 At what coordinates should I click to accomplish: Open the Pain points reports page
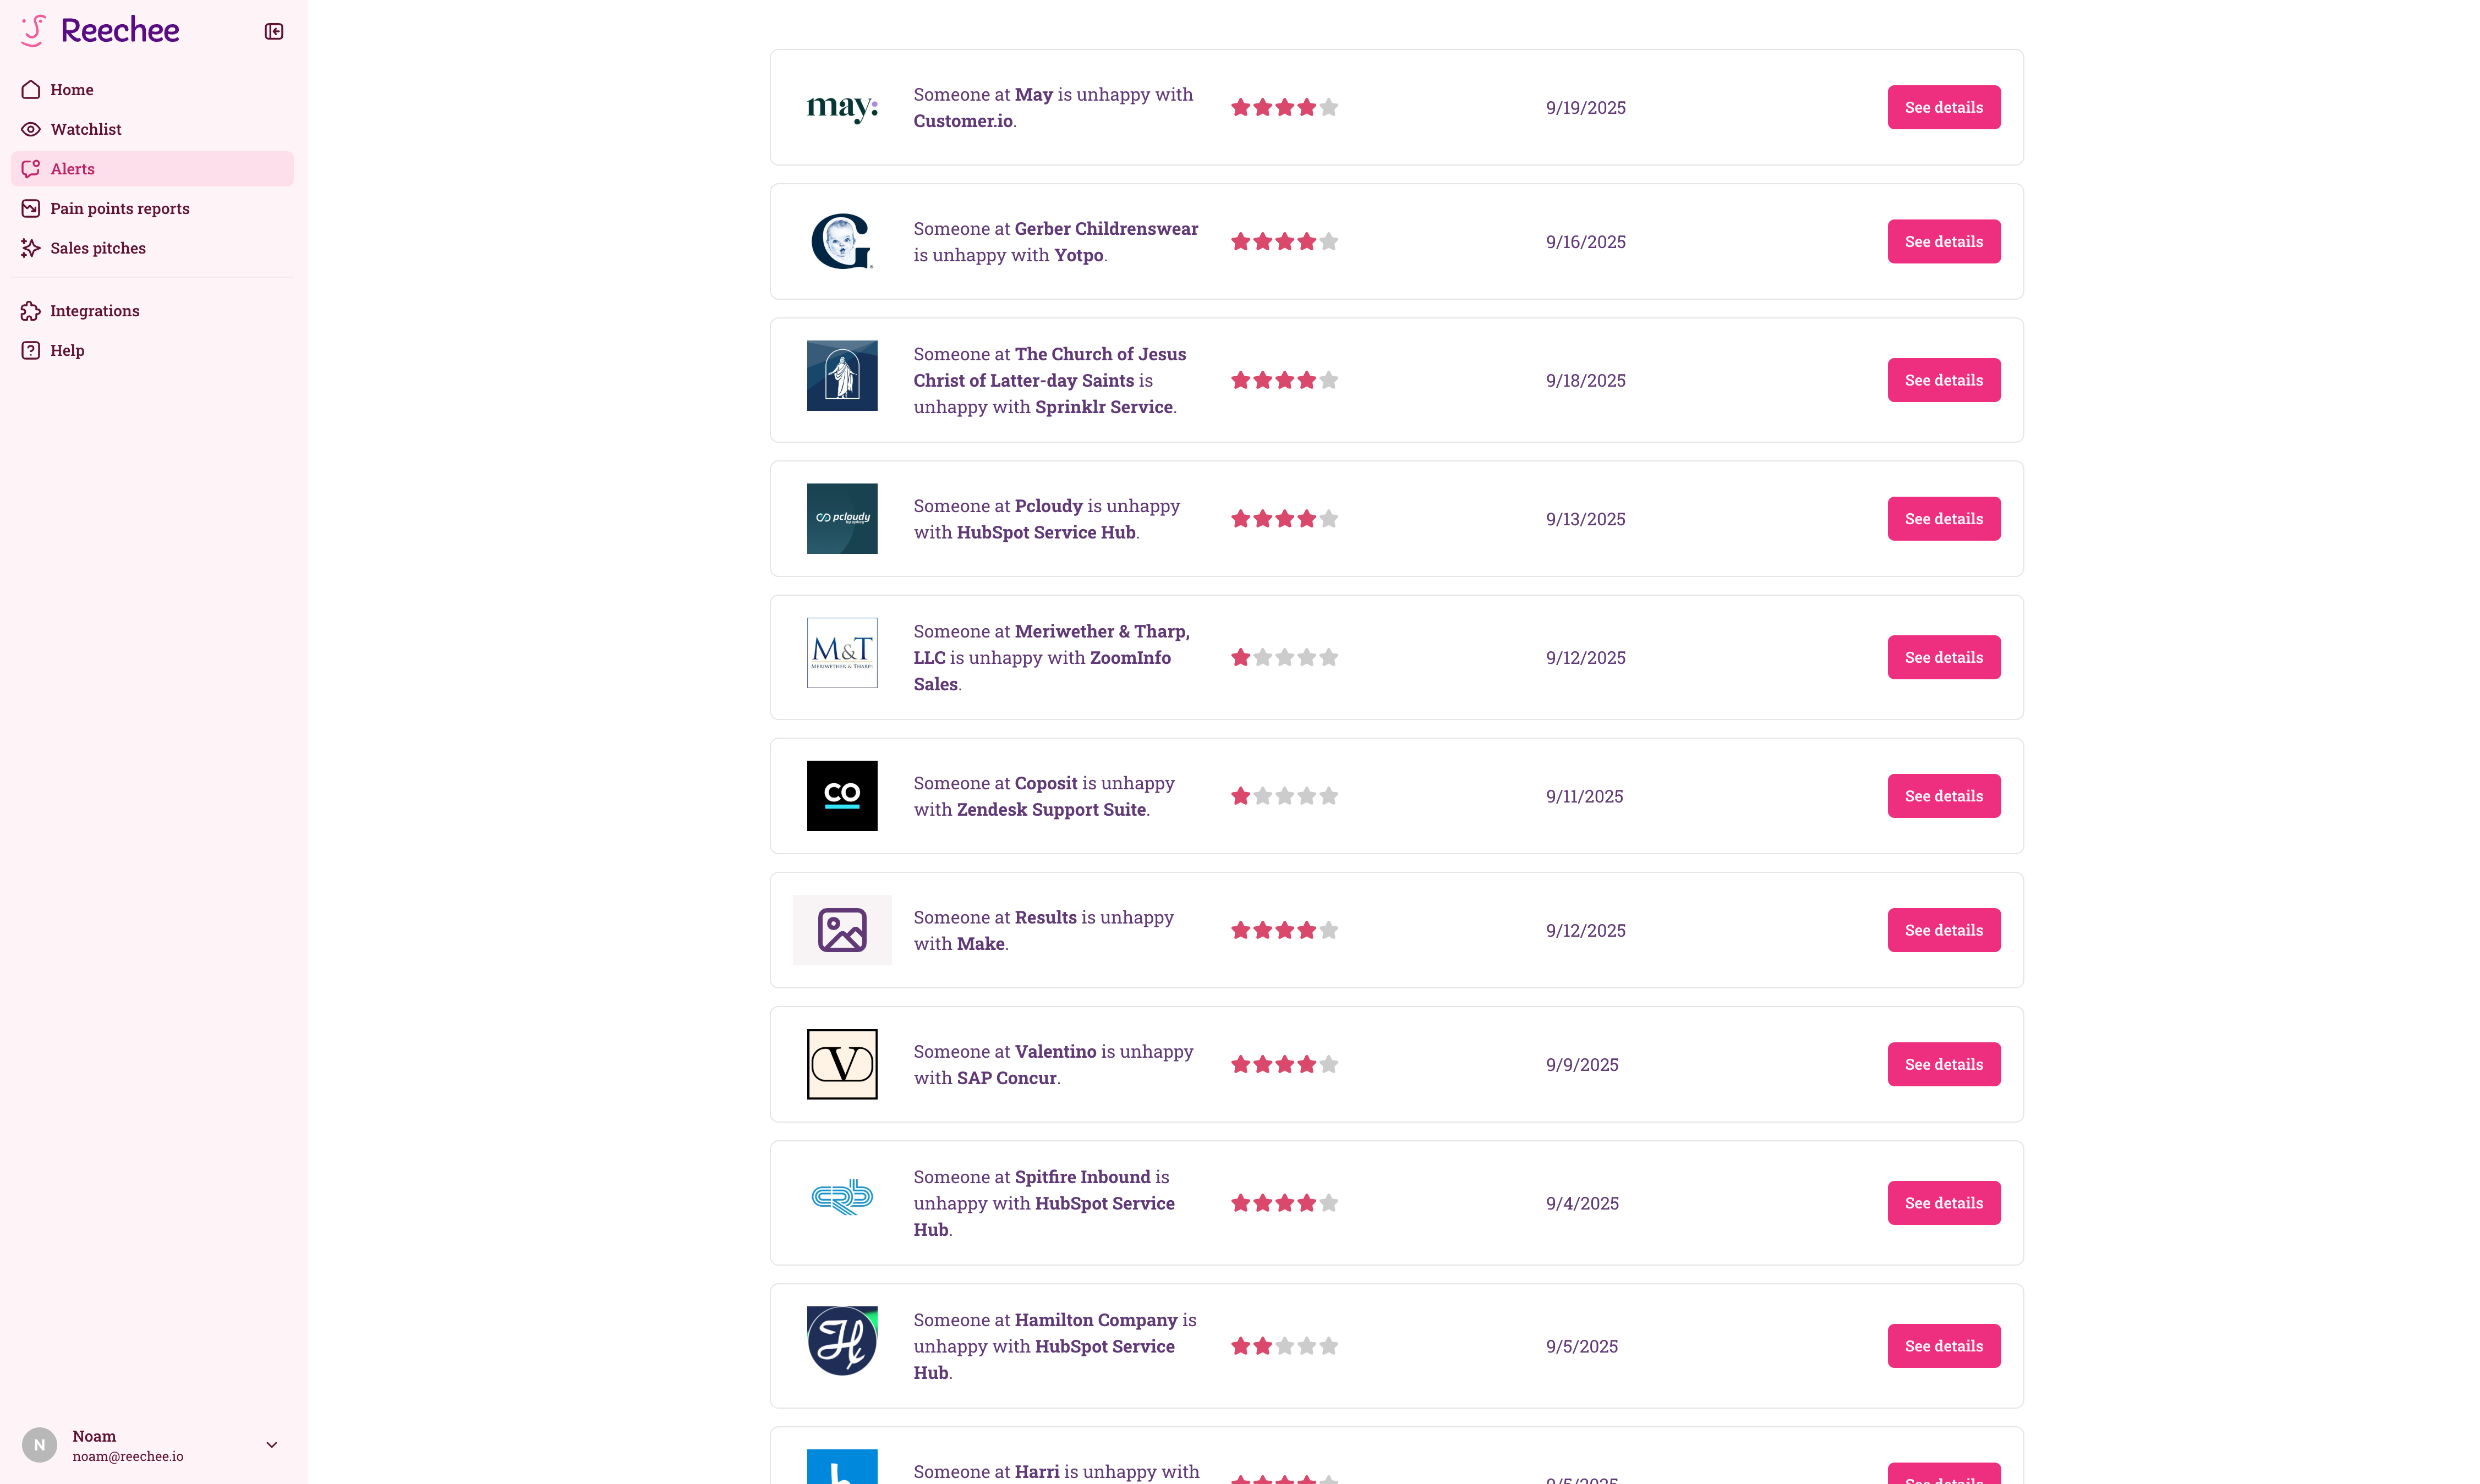(119, 208)
